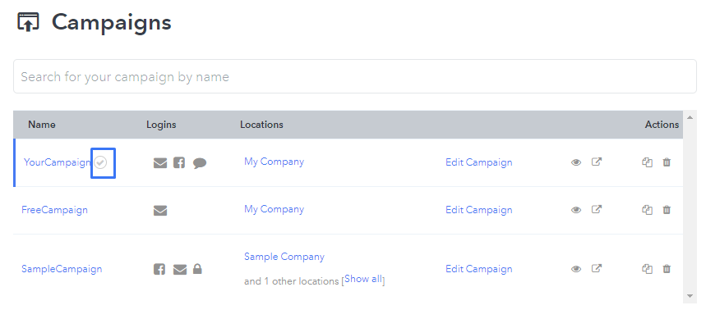
Task: Duplicate YourCampaign using the copy icon
Action: pyautogui.click(x=647, y=162)
